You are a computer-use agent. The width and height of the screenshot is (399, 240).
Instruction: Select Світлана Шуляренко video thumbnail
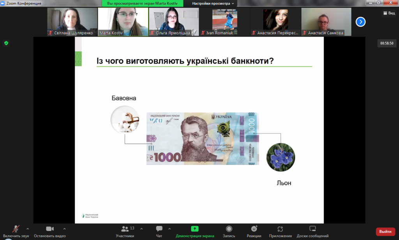[x=72, y=22]
